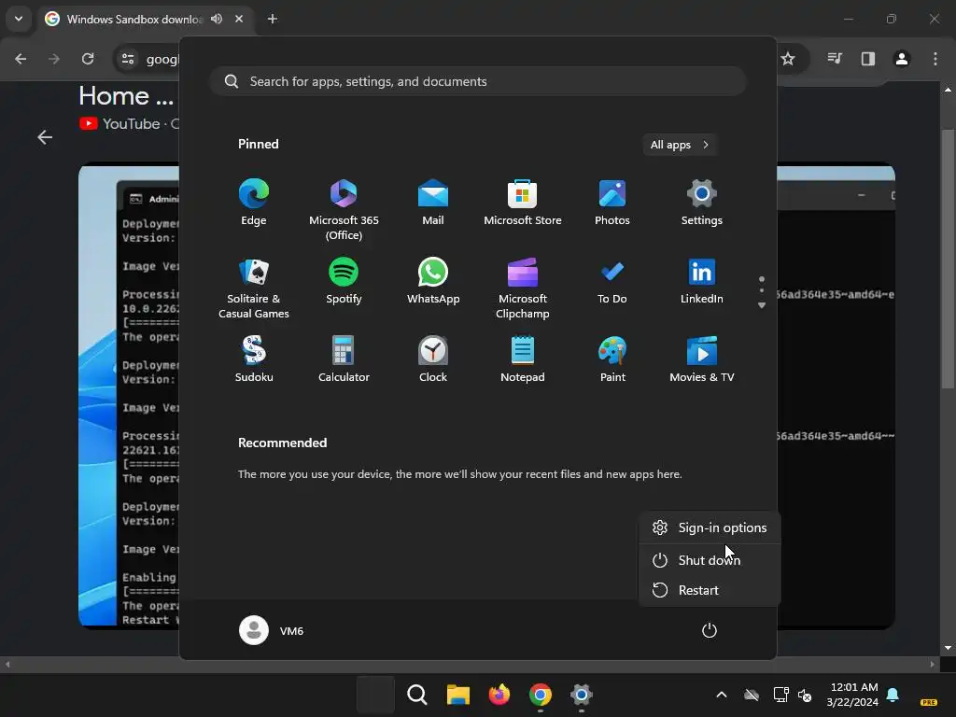
Task: Open Settings from the pinned apps
Action: (702, 203)
